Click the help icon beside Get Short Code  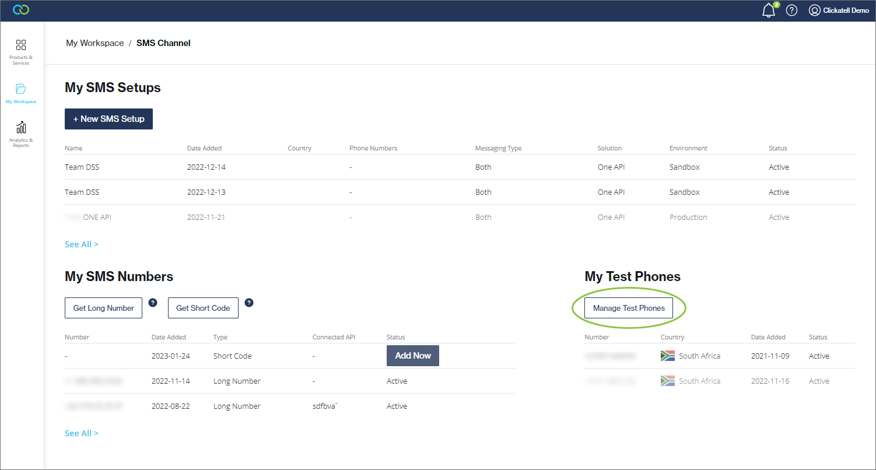(249, 303)
